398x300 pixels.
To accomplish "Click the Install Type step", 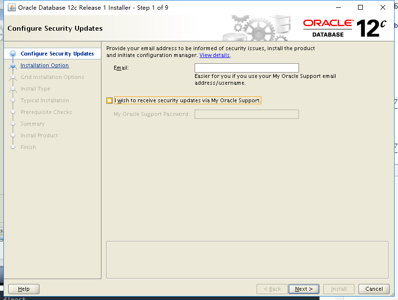I will click(x=35, y=89).
